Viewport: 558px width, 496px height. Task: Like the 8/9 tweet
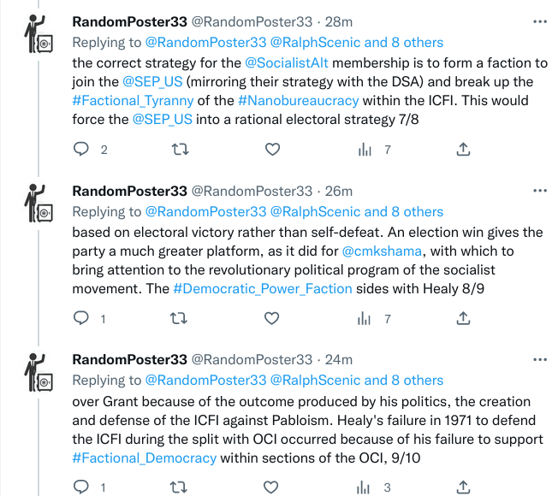pyautogui.click(x=272, y=318)
